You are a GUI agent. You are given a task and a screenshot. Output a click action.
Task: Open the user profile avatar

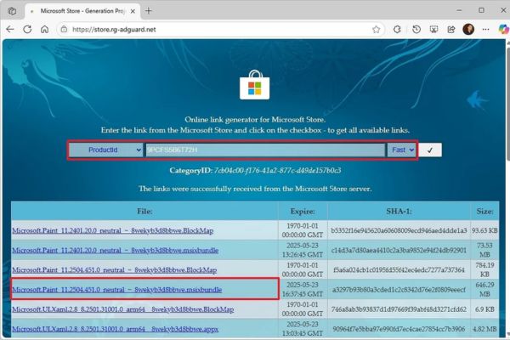pos(468,29)
